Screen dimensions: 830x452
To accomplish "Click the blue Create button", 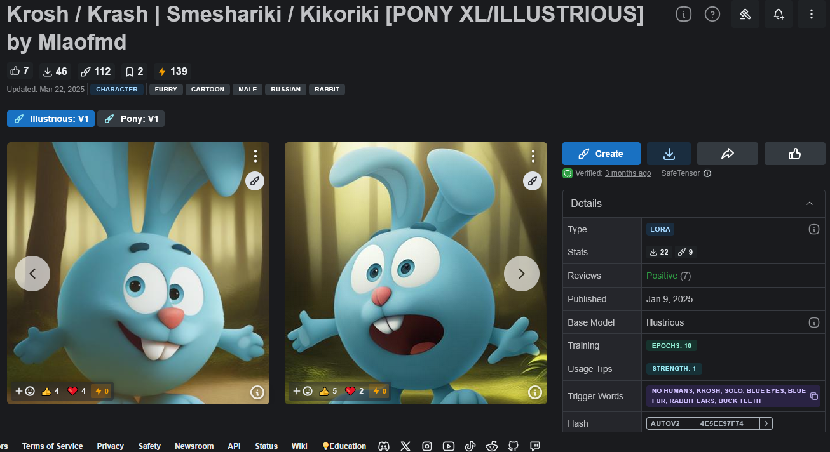I will (601, 154).
